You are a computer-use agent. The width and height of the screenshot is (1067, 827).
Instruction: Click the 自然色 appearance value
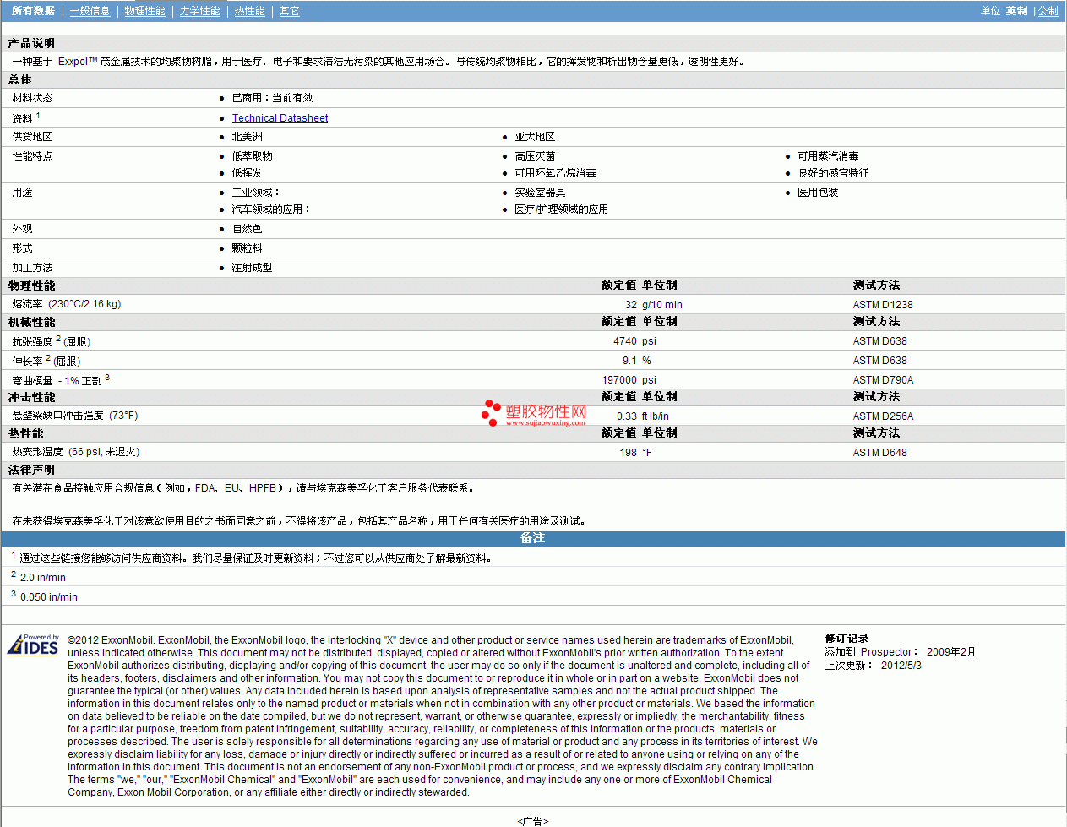(x=247, y=229)
